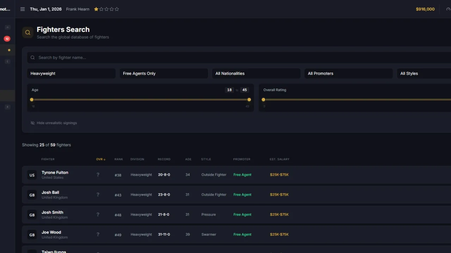Image resolution: width=451 pixels, height=253 pixels.
Task: Click the Fighters Search magnifier icon
Action: click(28, 33)
